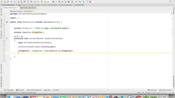Open the TODO tool window

tap(56, 90)
